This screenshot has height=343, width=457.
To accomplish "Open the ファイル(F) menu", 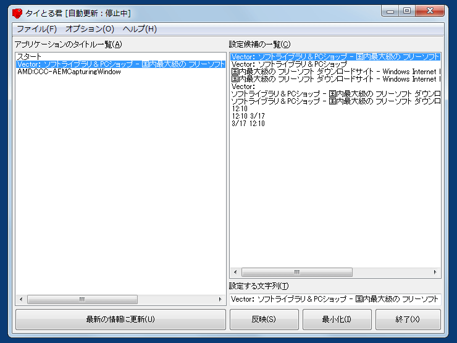I will [x=36, y=29].
